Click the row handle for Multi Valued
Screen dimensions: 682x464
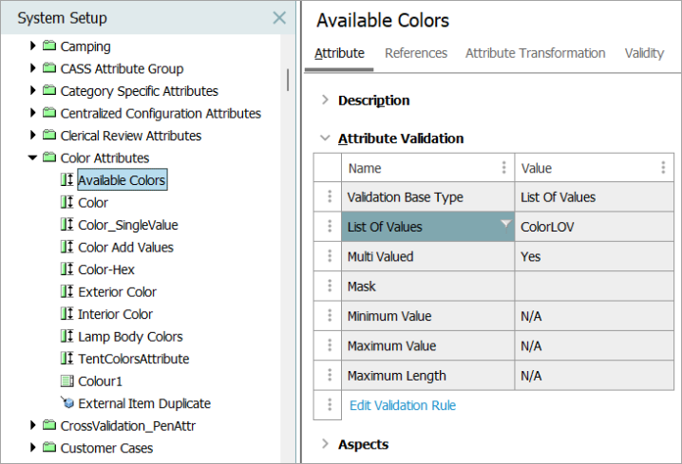pyautogui.click(x=330, y=256)
